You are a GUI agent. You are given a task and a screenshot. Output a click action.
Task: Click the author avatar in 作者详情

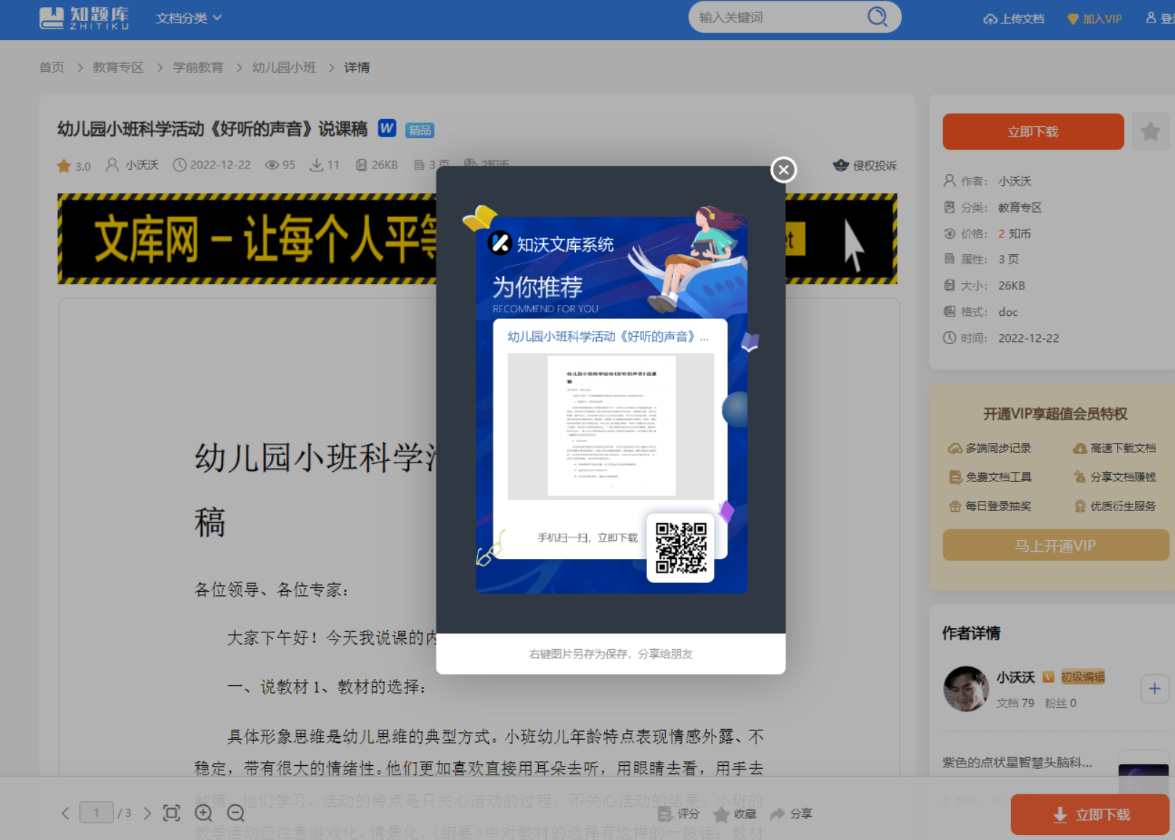[x=966, y=689]
